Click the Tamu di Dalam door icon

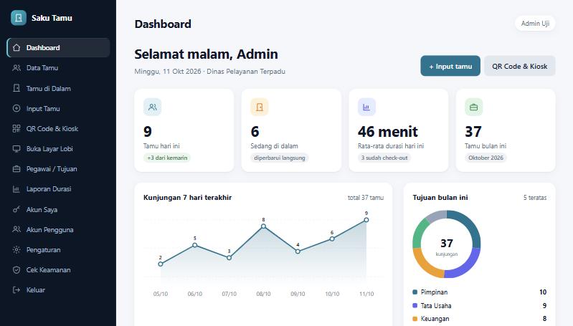pos(16,88)
